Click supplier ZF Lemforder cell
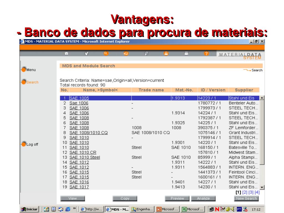Viewport: 284px width, 213px height. click(x=244, y=128)
